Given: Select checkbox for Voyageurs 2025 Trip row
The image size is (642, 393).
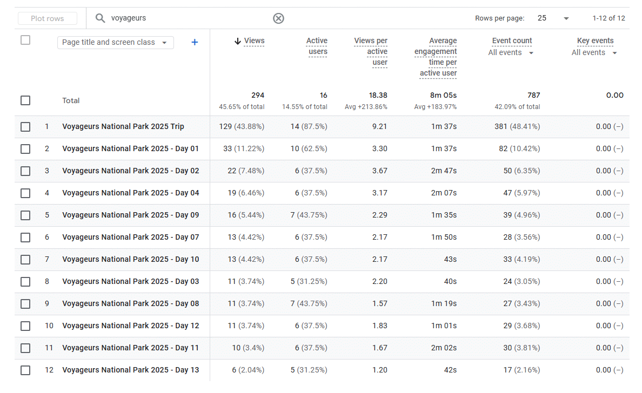Looking at the screenshot, I should coord(25,127).
